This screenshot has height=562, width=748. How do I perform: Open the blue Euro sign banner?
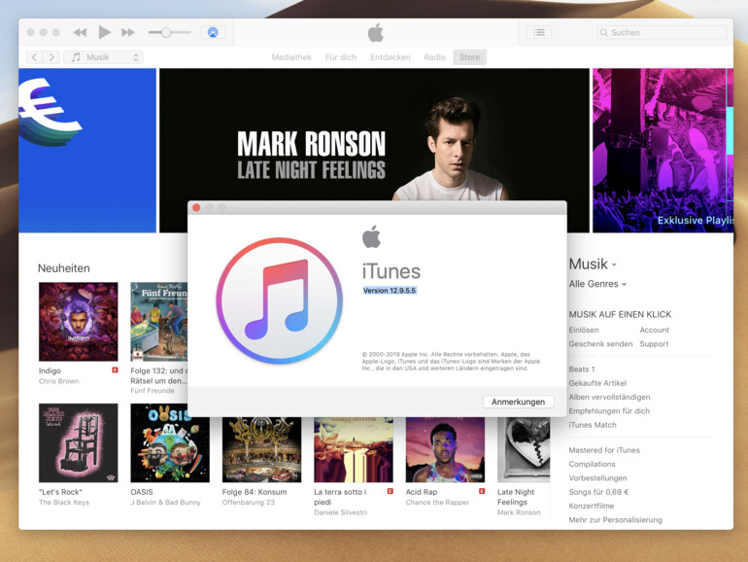coord(87,151)
